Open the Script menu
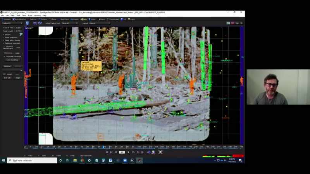 (x=30, y=15)
